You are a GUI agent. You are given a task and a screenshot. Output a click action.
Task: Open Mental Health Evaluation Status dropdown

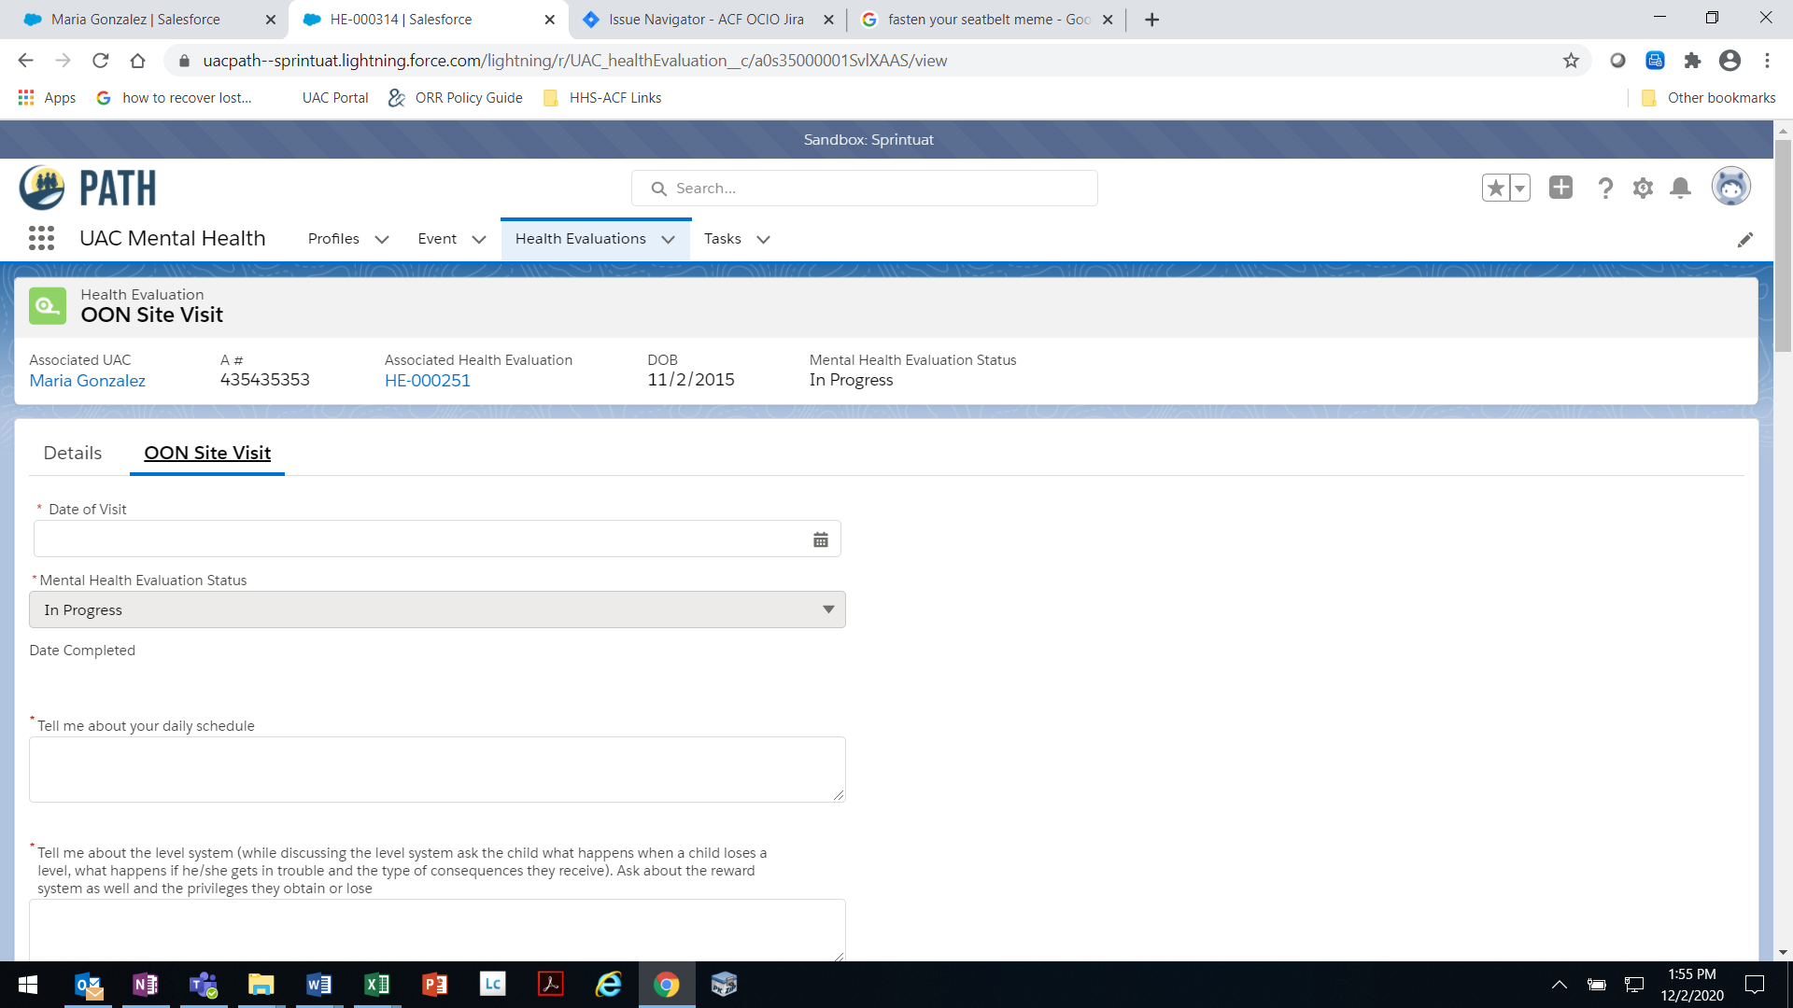(x=437, y=609)
